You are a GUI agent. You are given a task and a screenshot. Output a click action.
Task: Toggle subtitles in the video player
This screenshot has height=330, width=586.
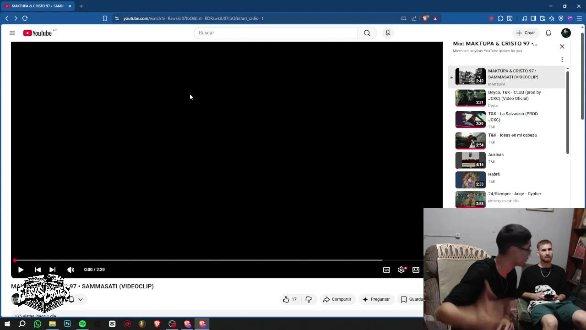386,270
